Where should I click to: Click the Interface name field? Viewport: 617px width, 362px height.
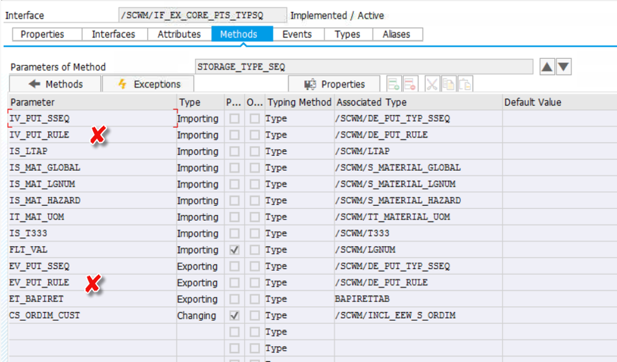(x=203, y=15)
